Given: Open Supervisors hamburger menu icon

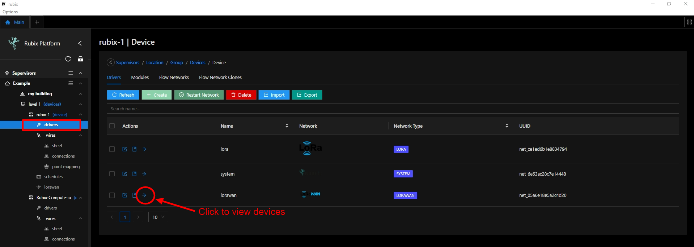Looking at the screenshot, I should pos(71,73).
